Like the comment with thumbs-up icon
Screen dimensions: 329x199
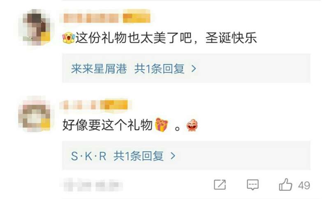click(x=285, y=185)
